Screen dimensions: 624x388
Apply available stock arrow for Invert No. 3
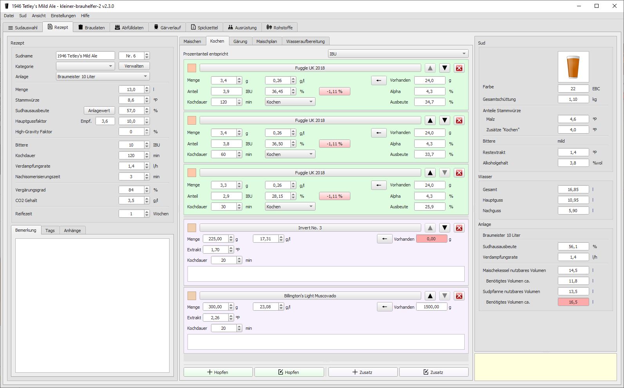pos(384,239)
